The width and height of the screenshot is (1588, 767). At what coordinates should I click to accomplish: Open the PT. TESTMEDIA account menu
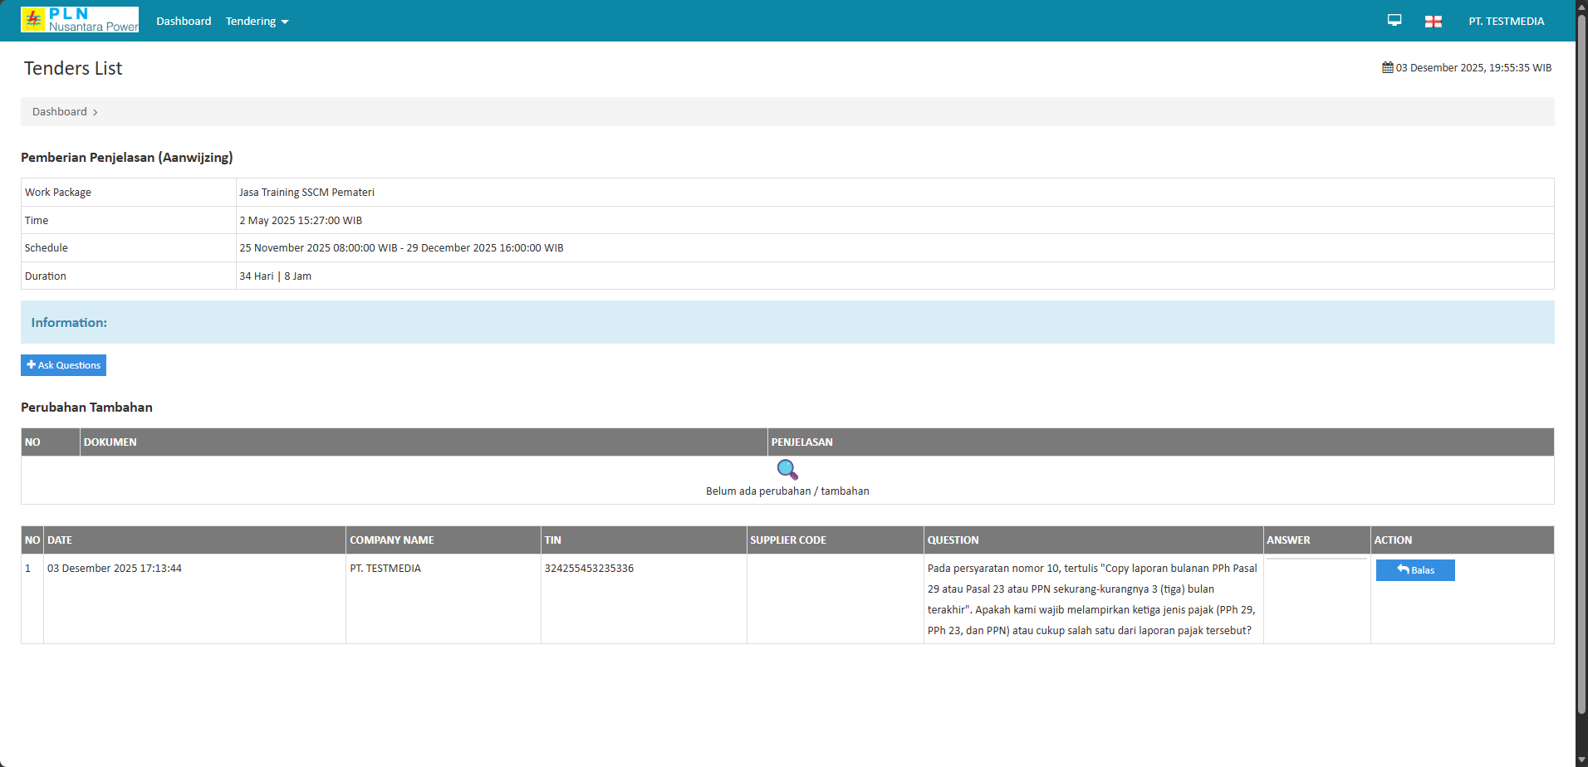1506,22
